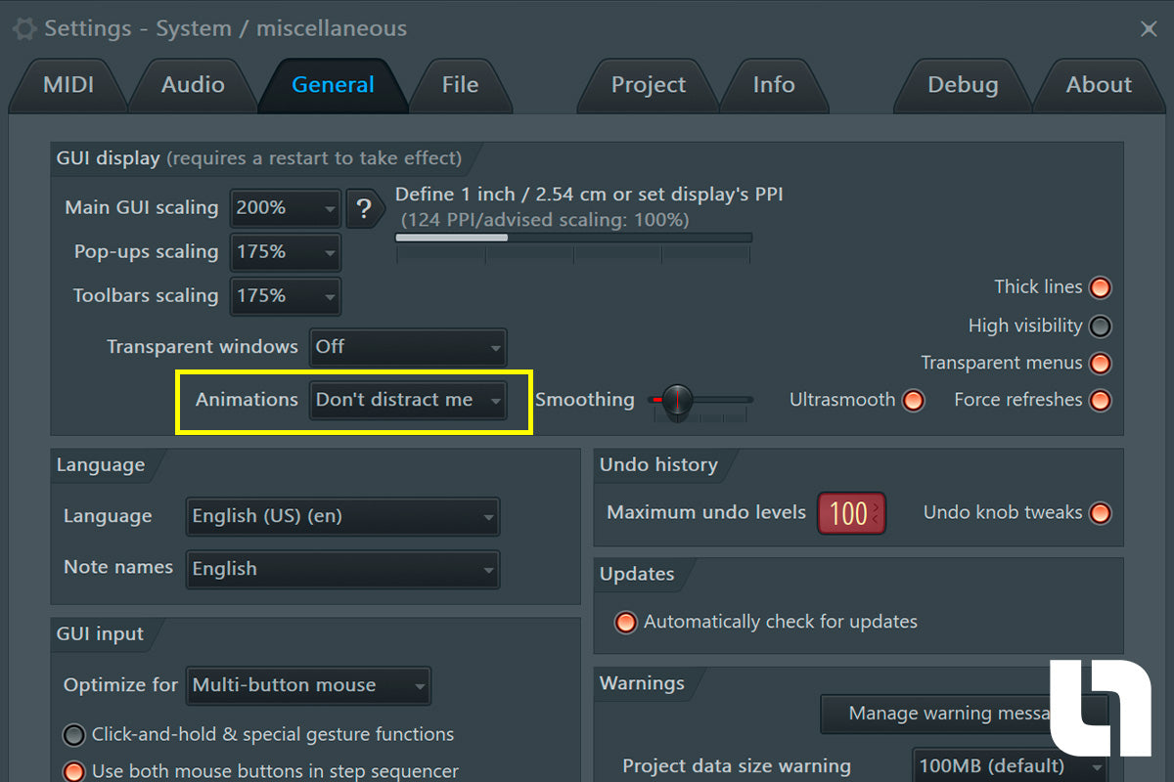
Task: Click the question mark help button
Action: (x=364, y=208)
